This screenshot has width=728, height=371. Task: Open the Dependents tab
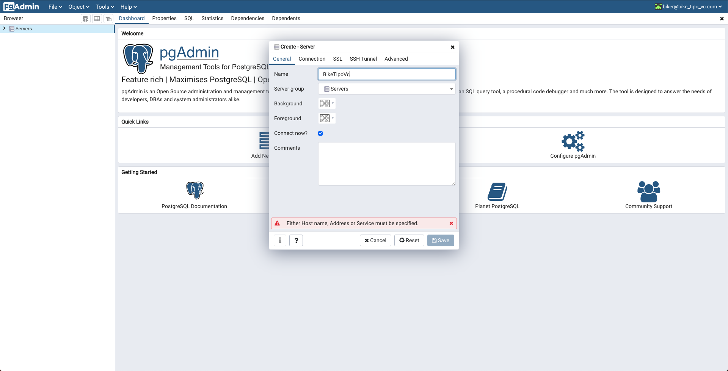point(286,18)
